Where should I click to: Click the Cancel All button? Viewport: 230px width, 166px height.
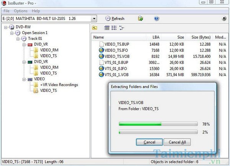[x=177, y=142]
